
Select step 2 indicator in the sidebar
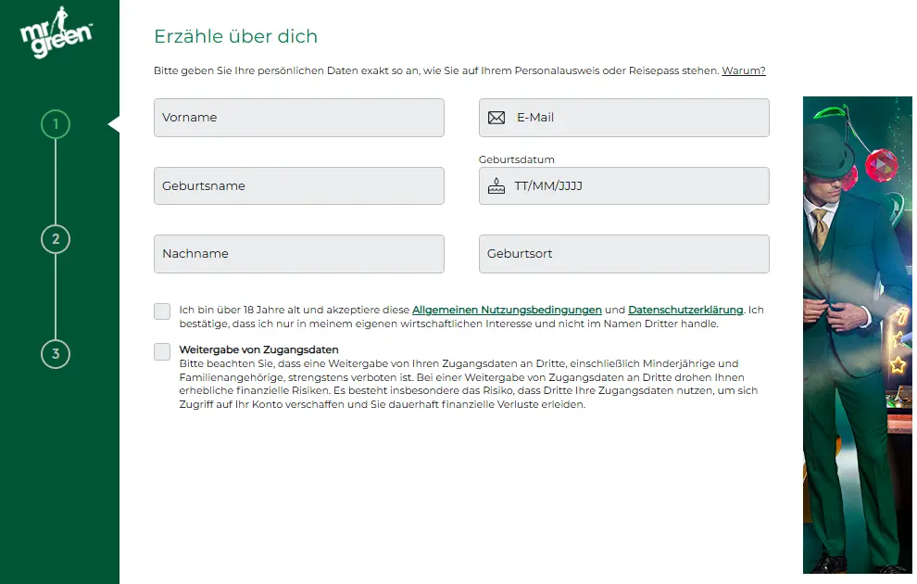click(56, 239)
